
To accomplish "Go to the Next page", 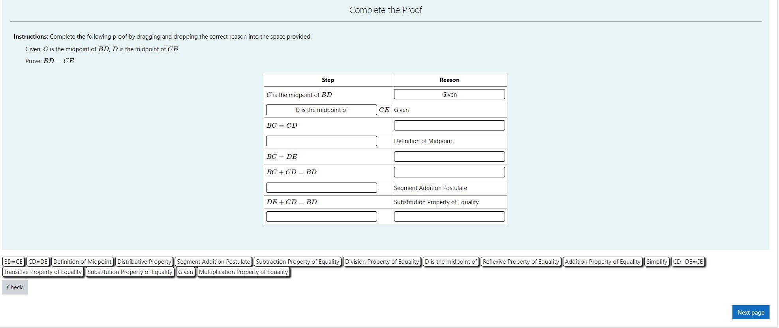I will coord(751,313).
